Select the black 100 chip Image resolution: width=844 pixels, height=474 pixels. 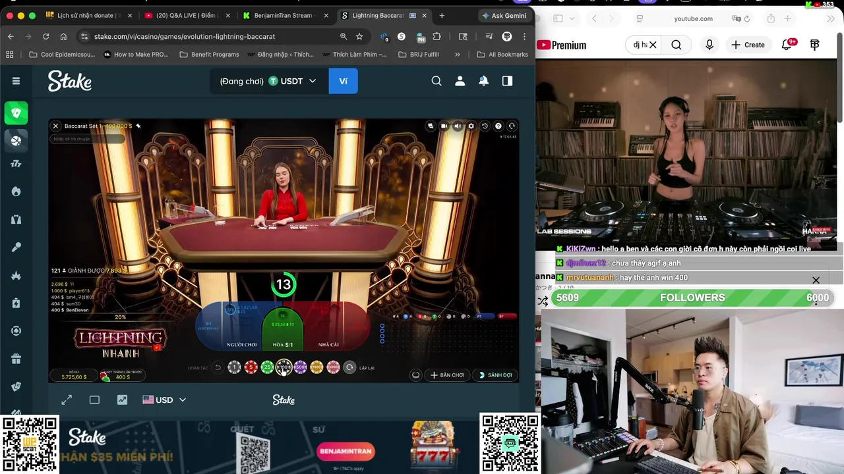click(x=284, y=367)
